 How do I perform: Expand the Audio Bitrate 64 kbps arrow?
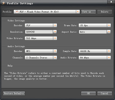109,58
